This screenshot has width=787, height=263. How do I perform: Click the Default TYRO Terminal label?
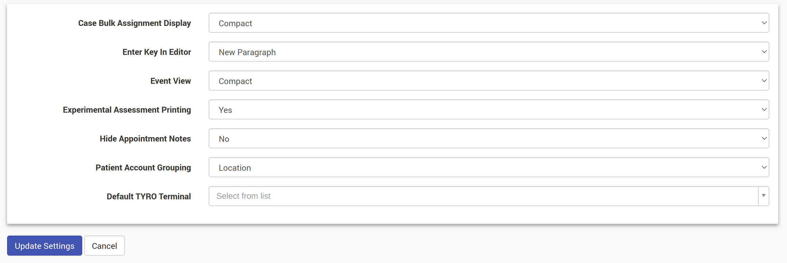(149, 196)
